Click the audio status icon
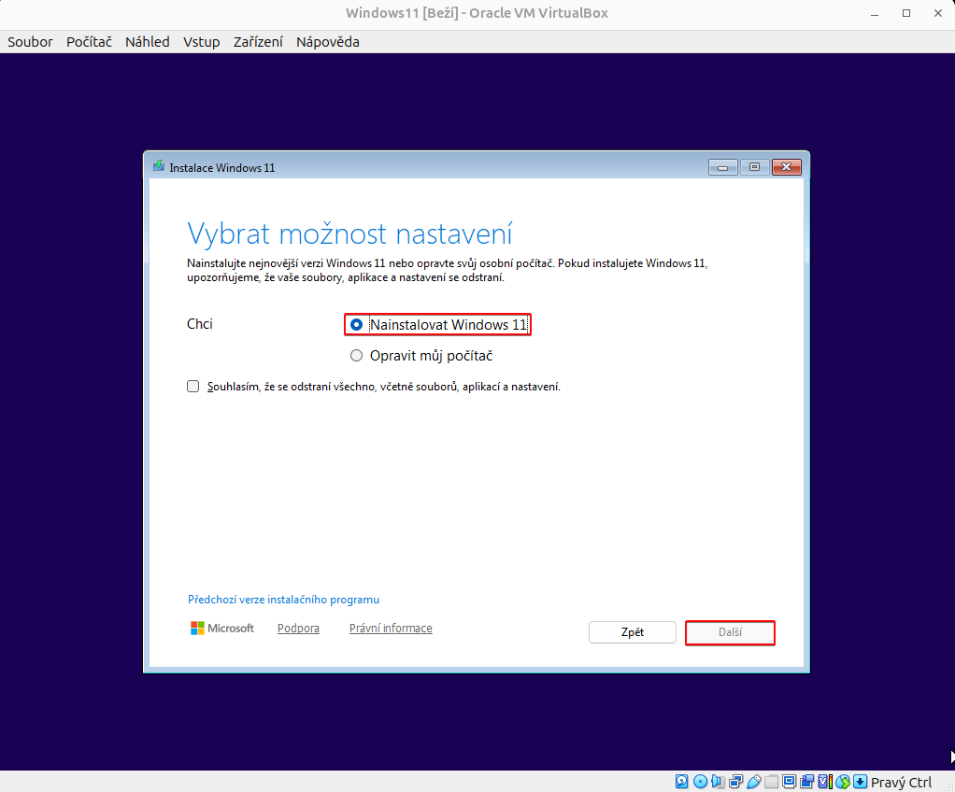Screen dimensions: 955x792 717,781
